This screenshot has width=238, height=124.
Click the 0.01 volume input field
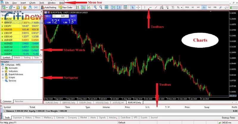(x=61, y=16)
